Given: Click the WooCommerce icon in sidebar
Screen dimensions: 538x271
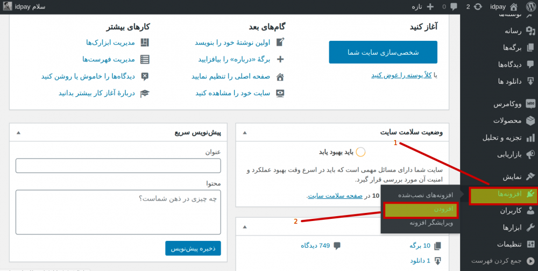Looking at the screenshot, I should click(x=530, y=103).
